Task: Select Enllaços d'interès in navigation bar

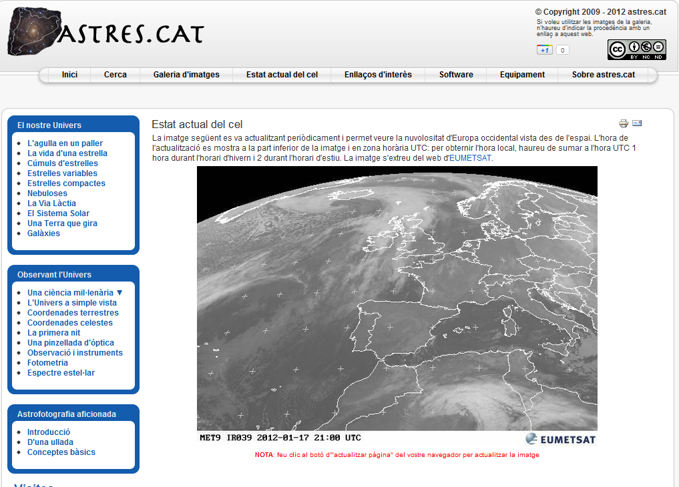Action: [378, 75]
